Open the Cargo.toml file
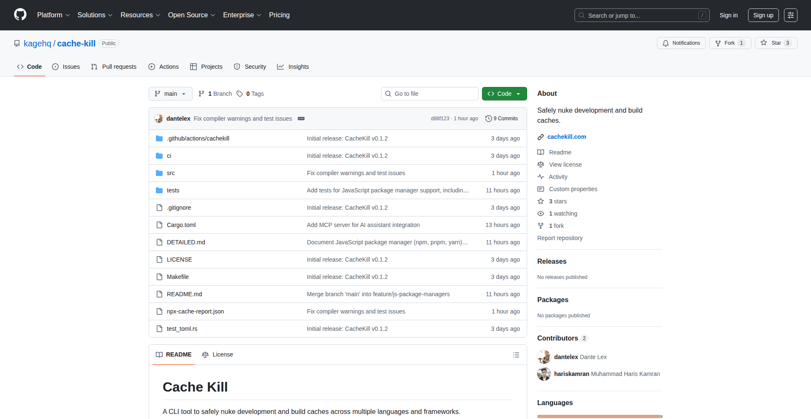Screen dimensions: 811x419 pos(181,225)
